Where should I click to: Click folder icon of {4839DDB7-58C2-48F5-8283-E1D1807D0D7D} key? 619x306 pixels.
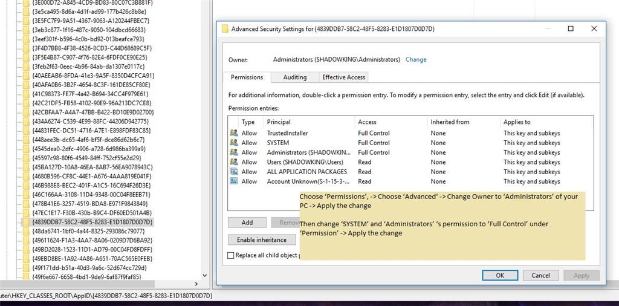[27, 222]
